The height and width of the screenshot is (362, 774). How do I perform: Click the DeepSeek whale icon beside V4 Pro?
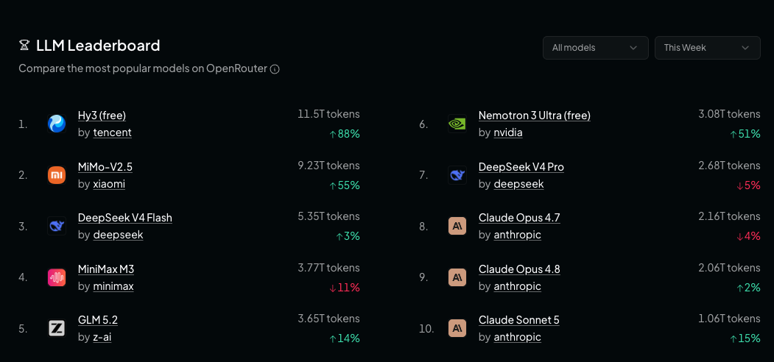tap(457, 174)
